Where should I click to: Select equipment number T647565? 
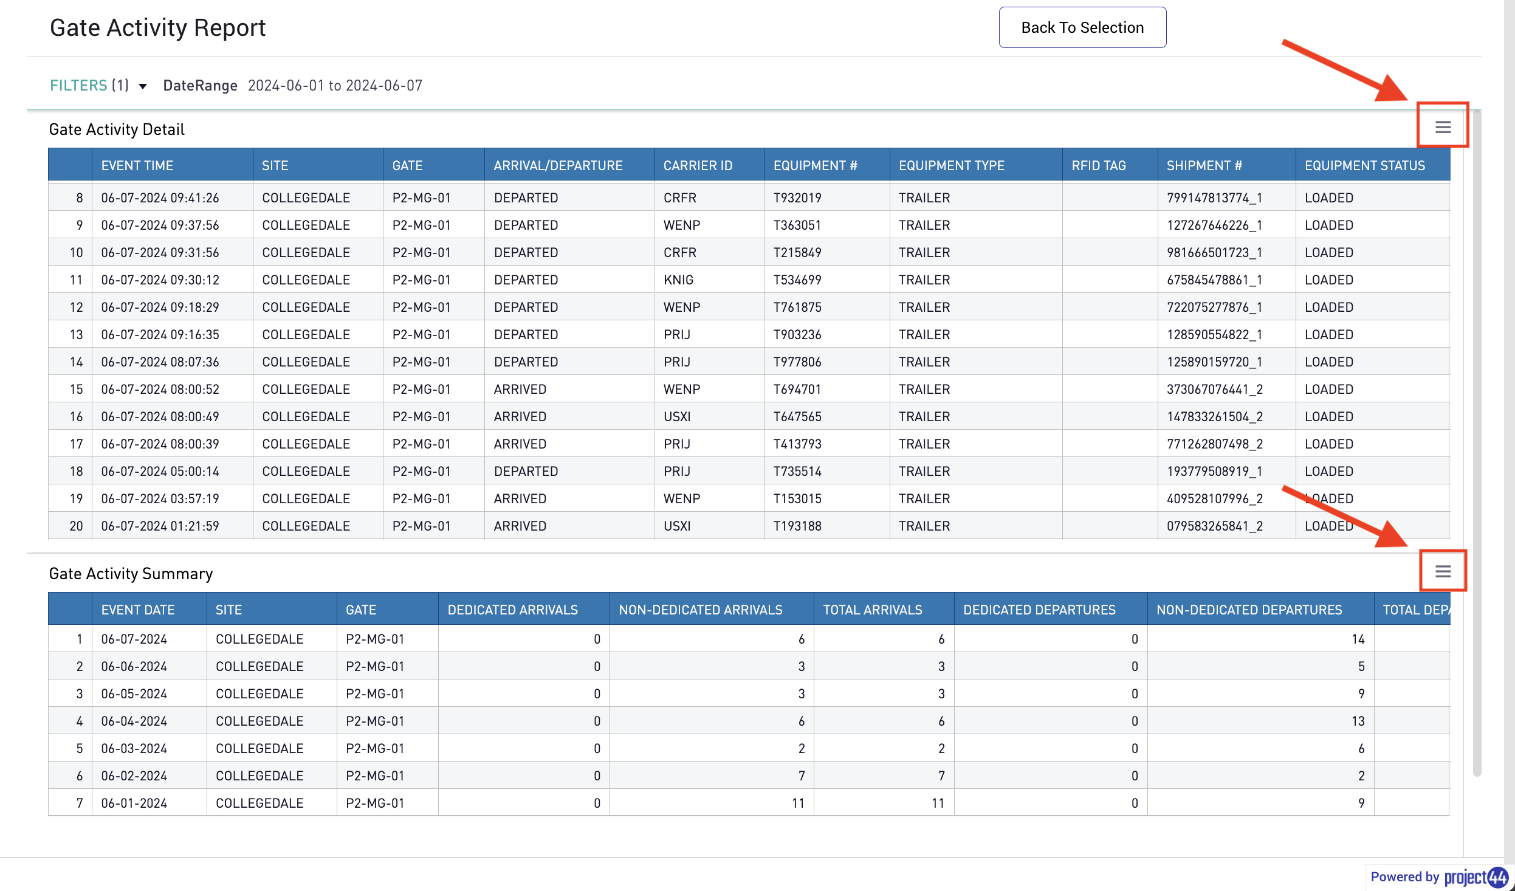click(797, 416)
